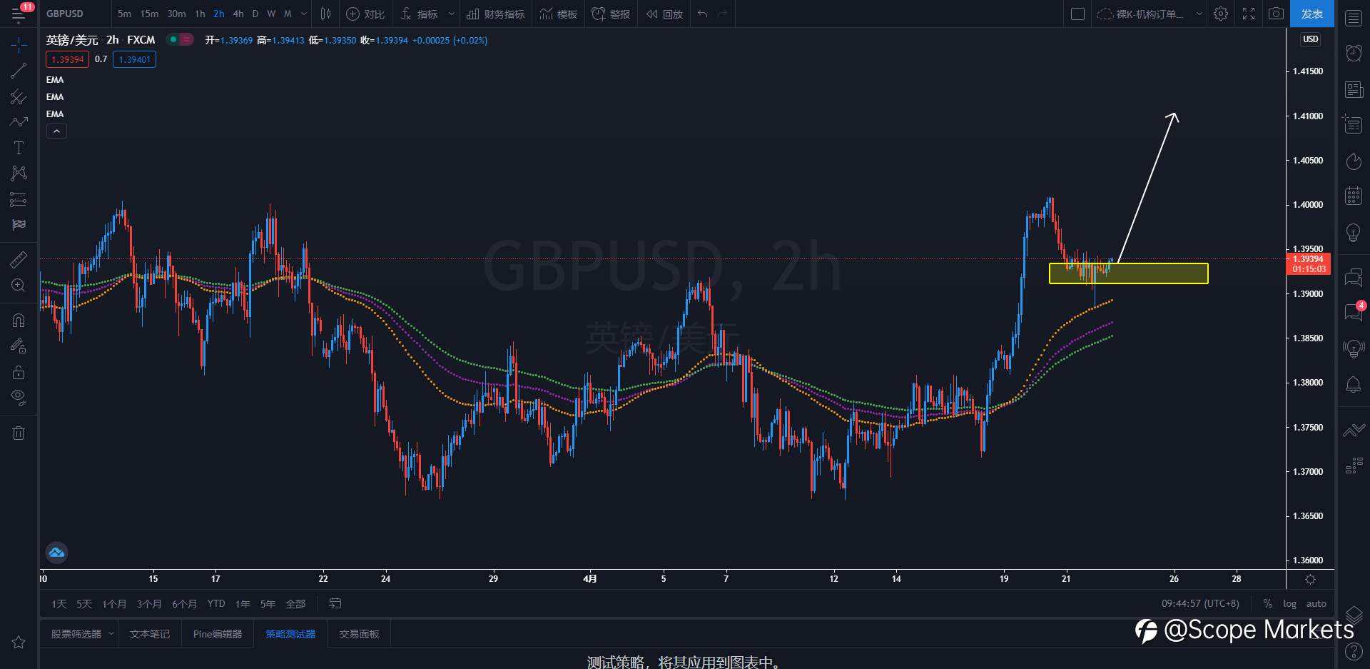Image resolution: width=1370 pixels, height=669 pixels.
Task: Open favorites star toolbar
Action: [x=19, y=642]
